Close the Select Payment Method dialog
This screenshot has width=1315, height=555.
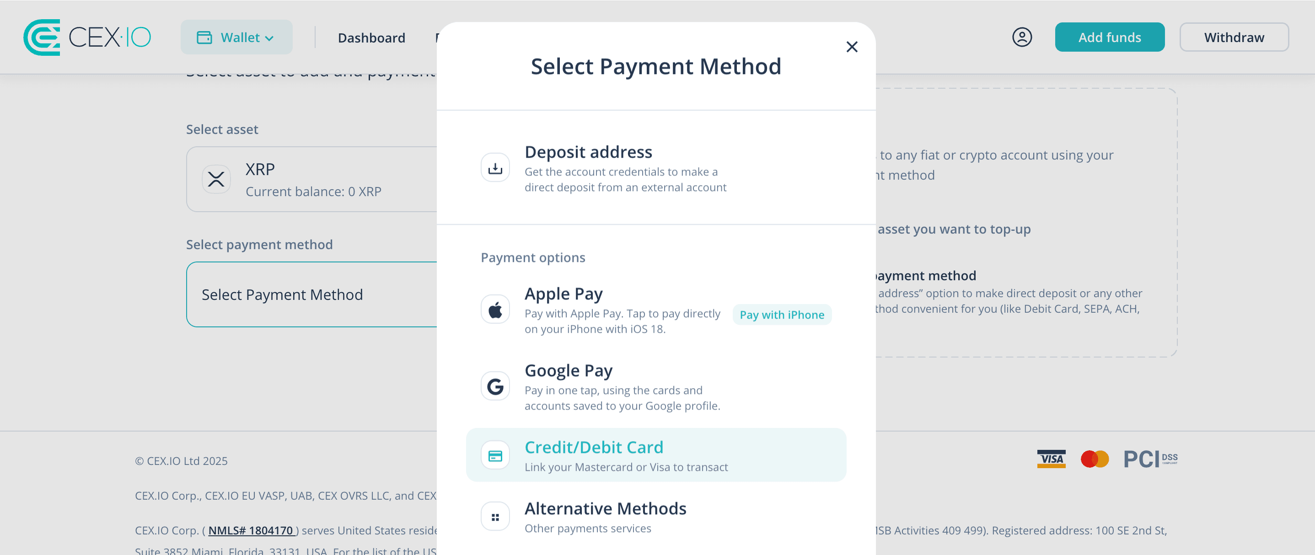coord(852,47)
